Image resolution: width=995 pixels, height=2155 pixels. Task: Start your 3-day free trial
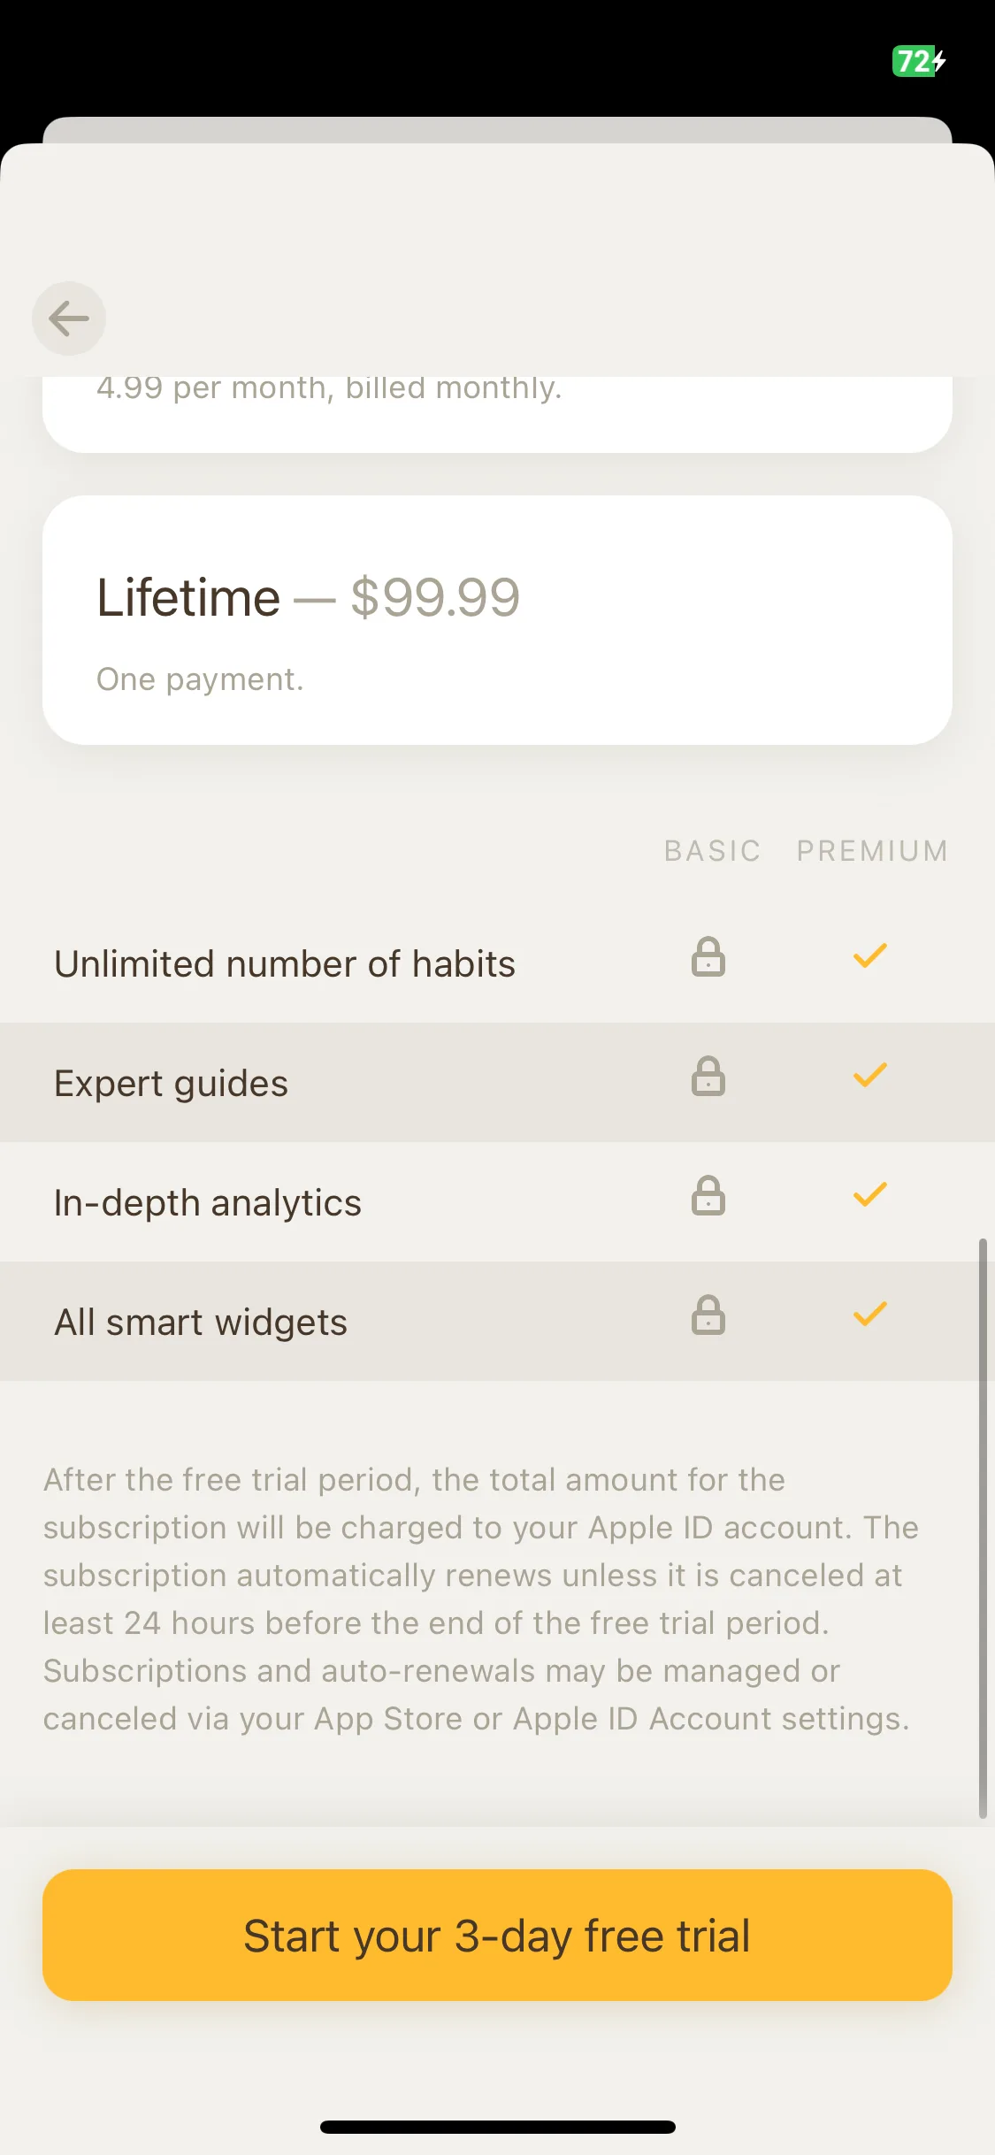pyautogui.click(x=497, y=1935)
